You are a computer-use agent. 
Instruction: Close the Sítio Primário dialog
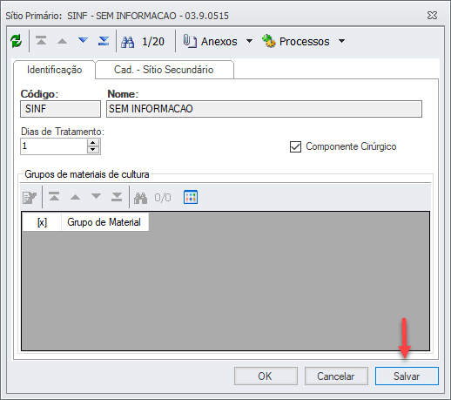432,16
